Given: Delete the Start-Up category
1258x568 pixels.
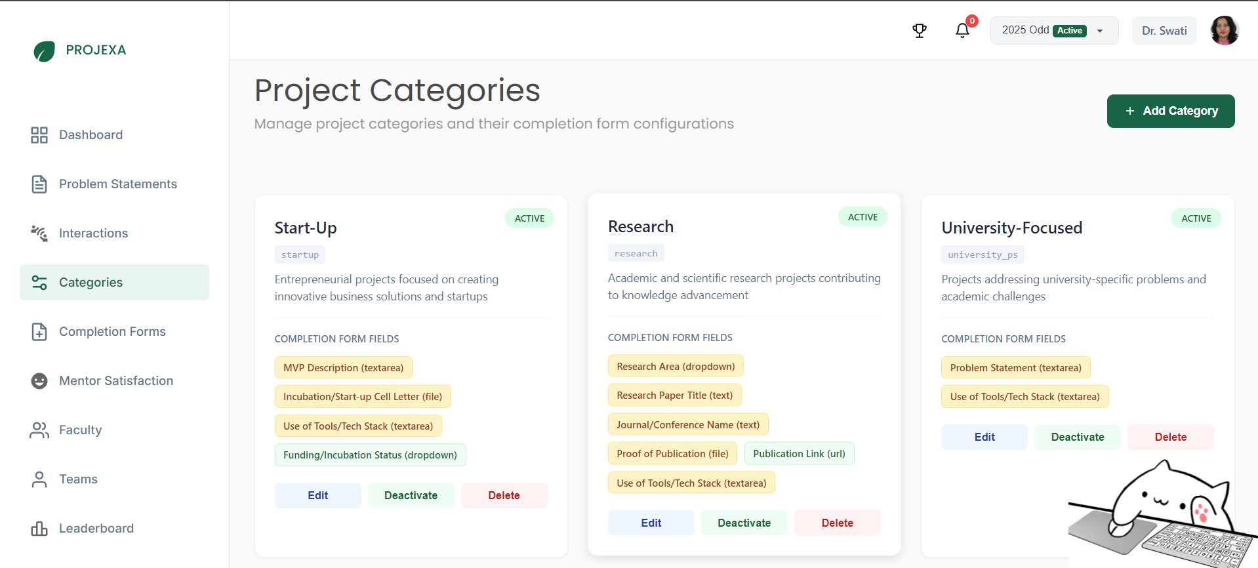Looking at the screenshot, I should click(504, 496).
